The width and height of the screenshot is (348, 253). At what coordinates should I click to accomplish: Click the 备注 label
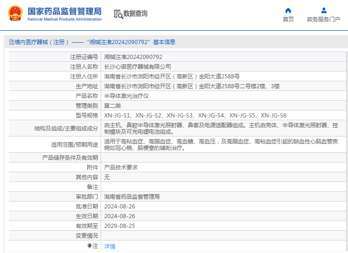[x=92, y=187]
